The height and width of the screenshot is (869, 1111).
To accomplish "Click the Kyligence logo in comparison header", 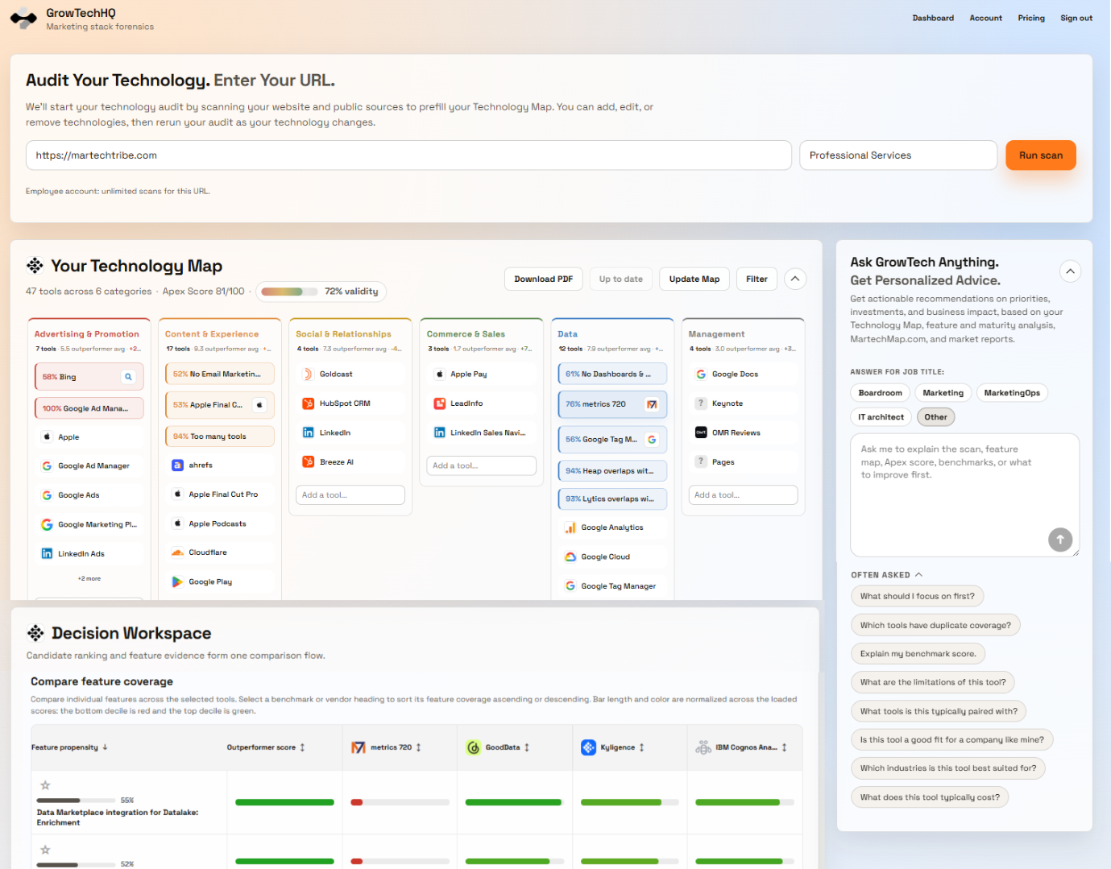I will tap(589, 747).
